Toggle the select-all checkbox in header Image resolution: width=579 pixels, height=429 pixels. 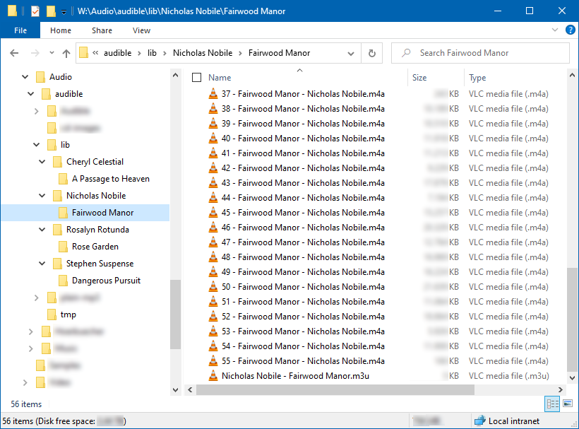(x=197, y=78)
